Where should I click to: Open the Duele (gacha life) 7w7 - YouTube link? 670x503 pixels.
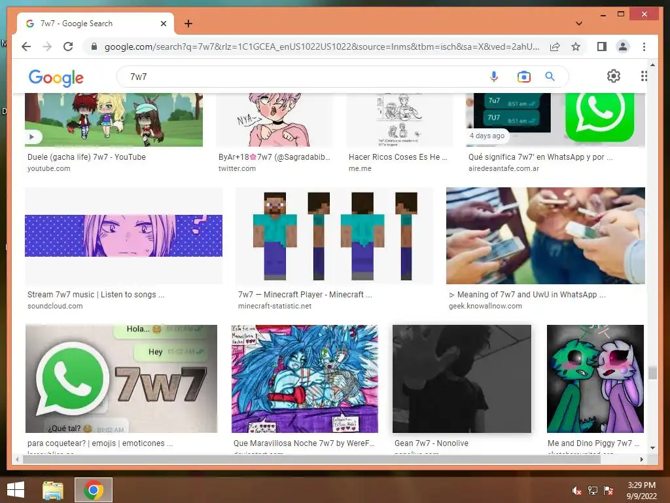click(x=86, y=157)
